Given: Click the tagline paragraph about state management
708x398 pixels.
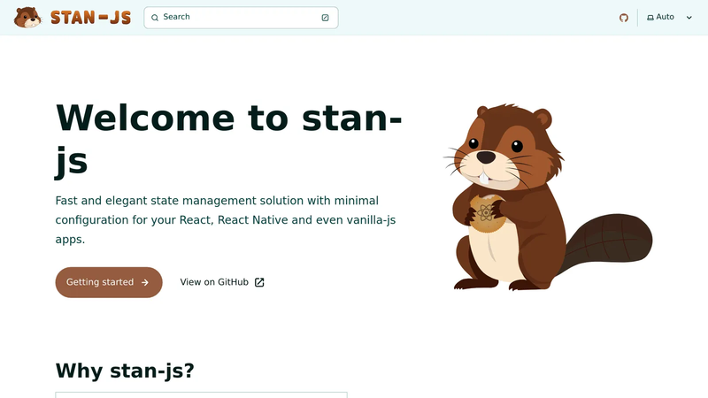Looking at the screenshot, I should click(x=226, y=219).
